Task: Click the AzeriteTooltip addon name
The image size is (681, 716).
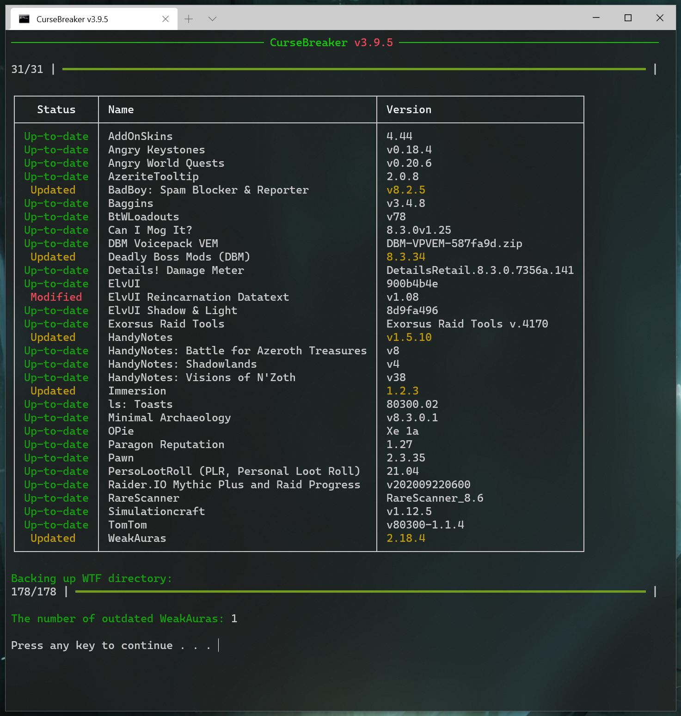Action: [153, 176]
